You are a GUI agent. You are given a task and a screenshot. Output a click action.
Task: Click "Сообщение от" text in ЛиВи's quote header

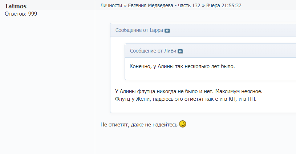pyautogui.click(x=146, y=51)
